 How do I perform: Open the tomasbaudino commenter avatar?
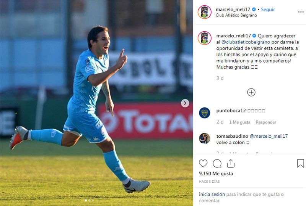pos(205,138)
